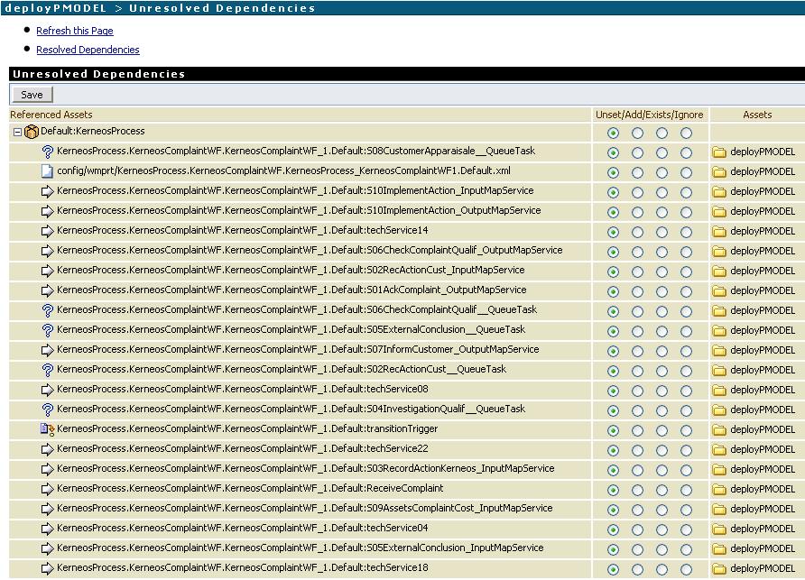
Task: Select the Exists radio button for techService04
Action: (x=662, y=529)
